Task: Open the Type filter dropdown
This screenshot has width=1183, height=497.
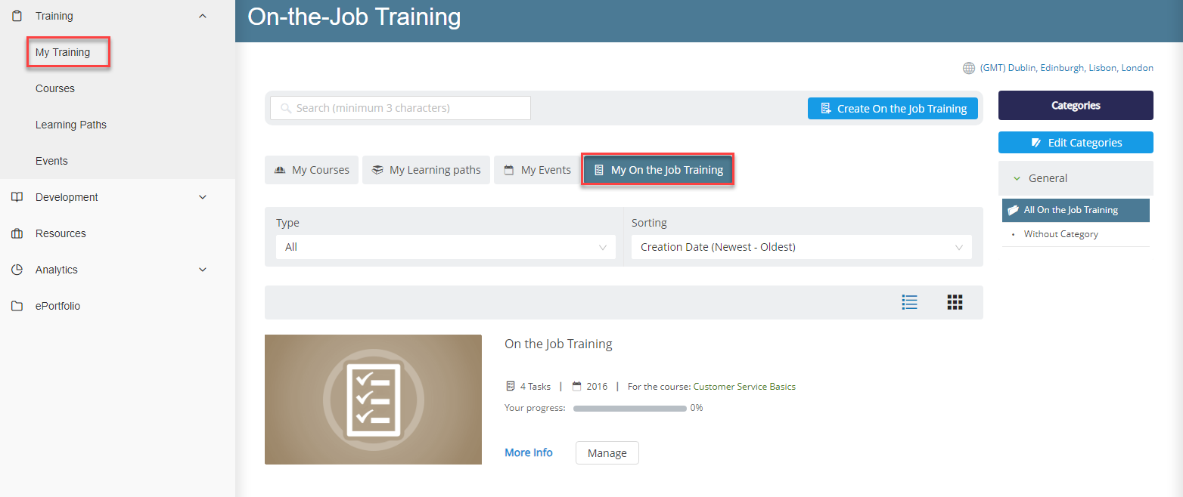Action: click(x=445, y=246)
